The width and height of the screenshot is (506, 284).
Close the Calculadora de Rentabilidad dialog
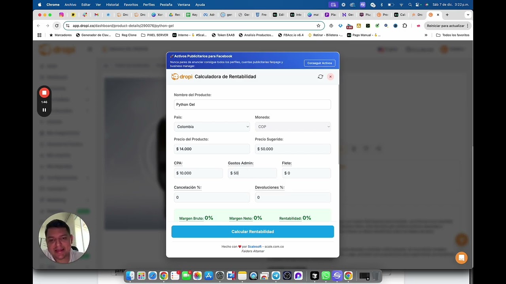[x=330, y=77]
